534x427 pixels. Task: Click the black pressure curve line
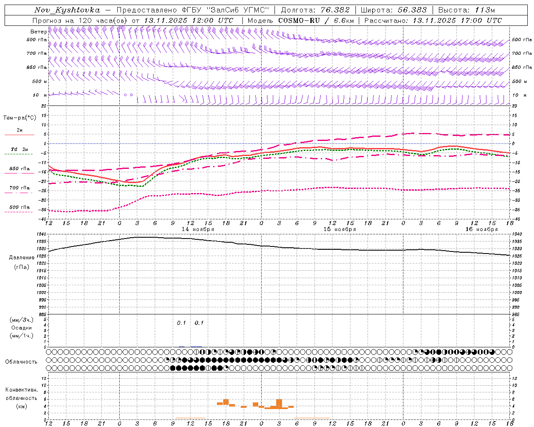click(279, 247)
